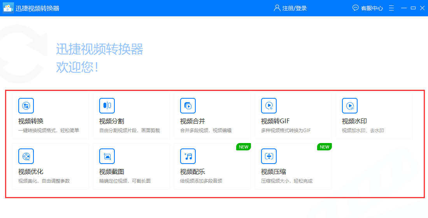
Task: Select the 视频分割 split icon
Action: point(107,106)
